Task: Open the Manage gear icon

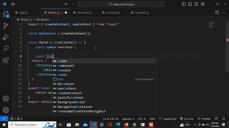Action: pos(6,110)
